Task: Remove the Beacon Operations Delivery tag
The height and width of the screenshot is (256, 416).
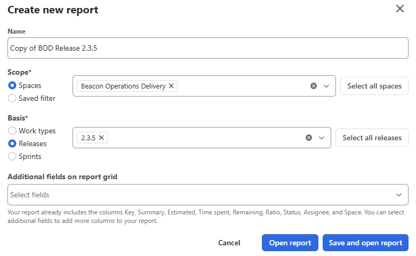Action: [x=171, y=86]
